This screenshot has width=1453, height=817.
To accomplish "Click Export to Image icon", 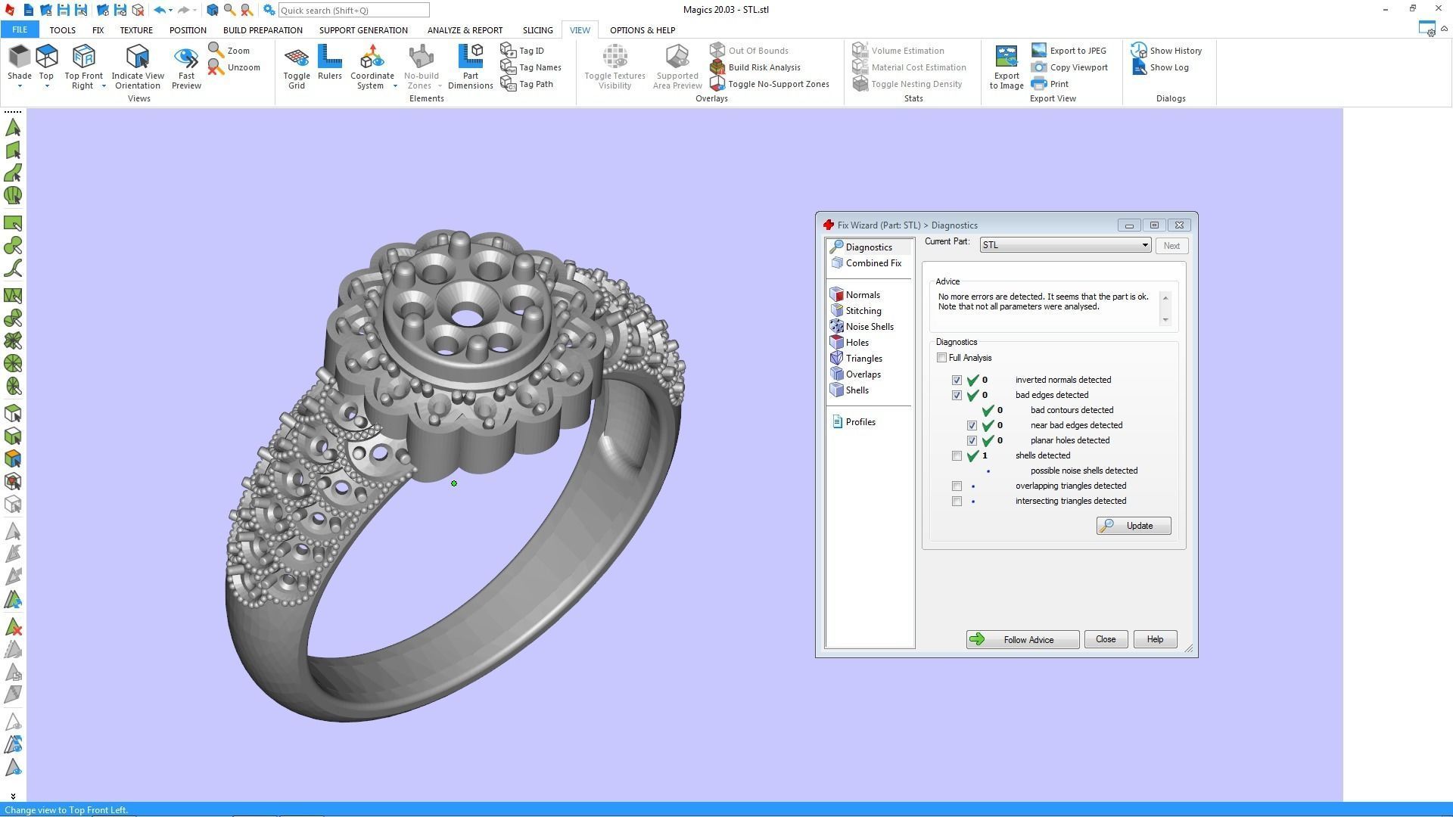I will 1007,57.
